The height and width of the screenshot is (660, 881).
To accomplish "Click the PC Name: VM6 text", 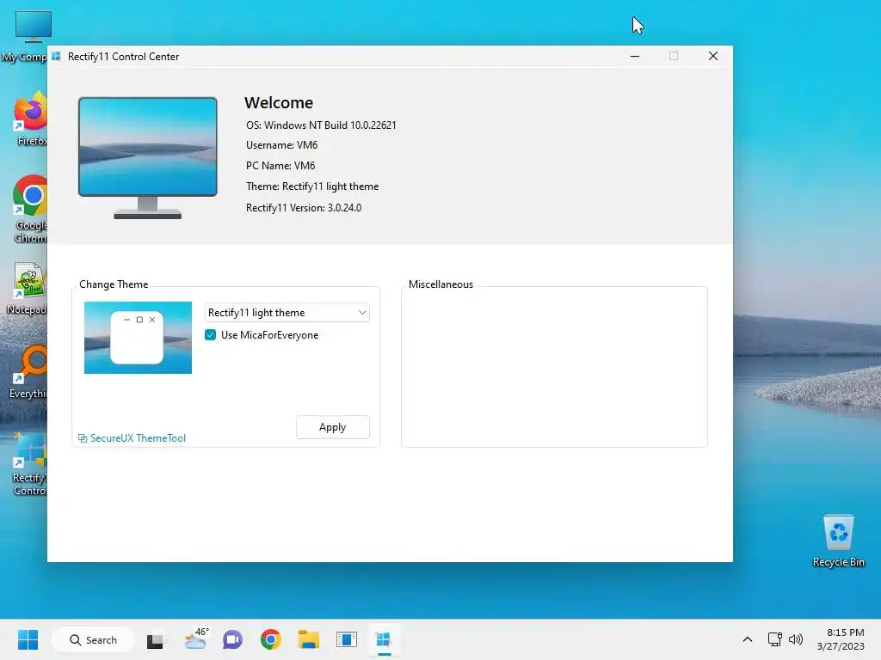I will [280, 166].
